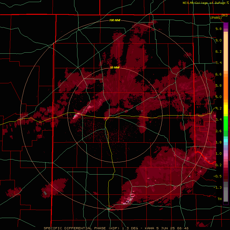
Task: Select the yellow band in the color scale
Action: [x=226, y=109]
